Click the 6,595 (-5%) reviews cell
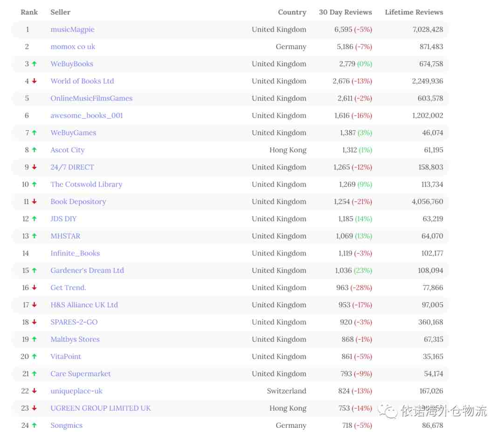Image resolution: width=503 pixels, height=433 pixels. pyautogui.click(x=353, y=29)
